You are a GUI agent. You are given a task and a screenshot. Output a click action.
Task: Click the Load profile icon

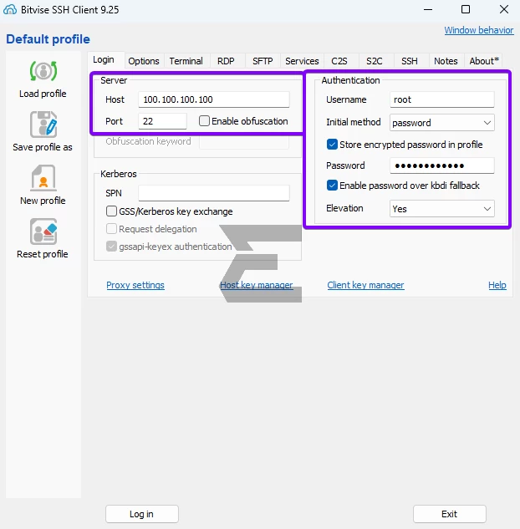click(43, 71)
